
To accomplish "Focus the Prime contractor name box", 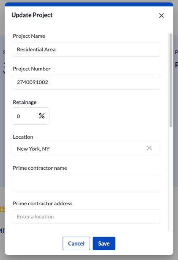I will (86, 182).
